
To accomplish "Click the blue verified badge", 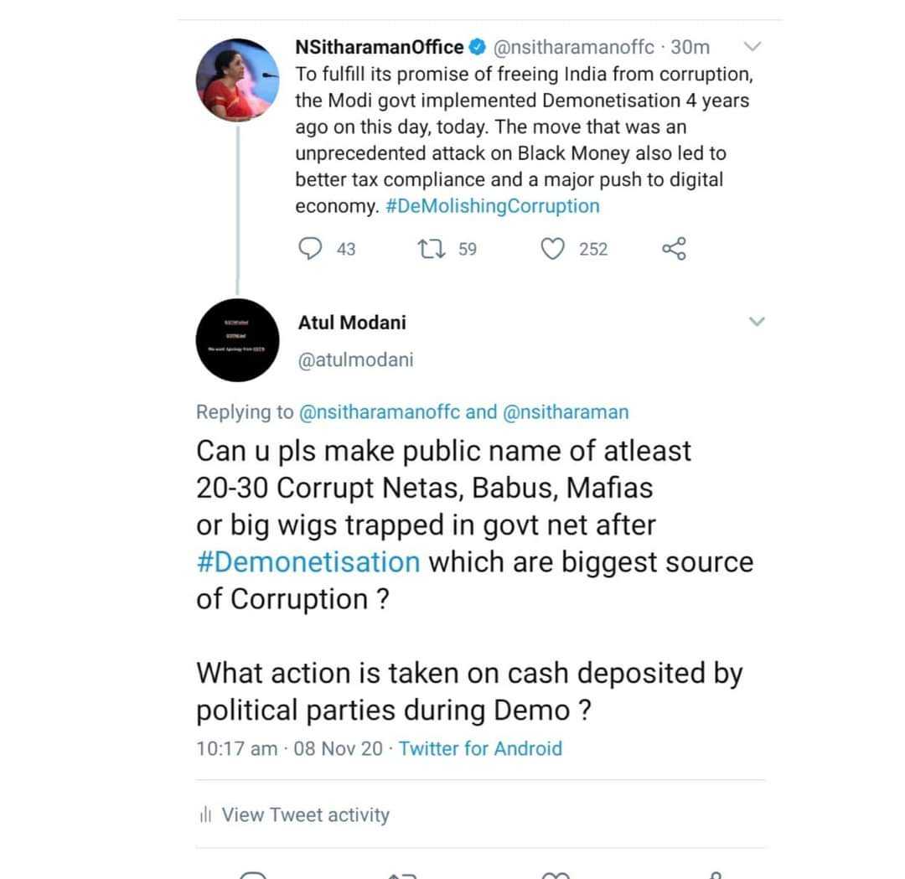I will [476, 47].
